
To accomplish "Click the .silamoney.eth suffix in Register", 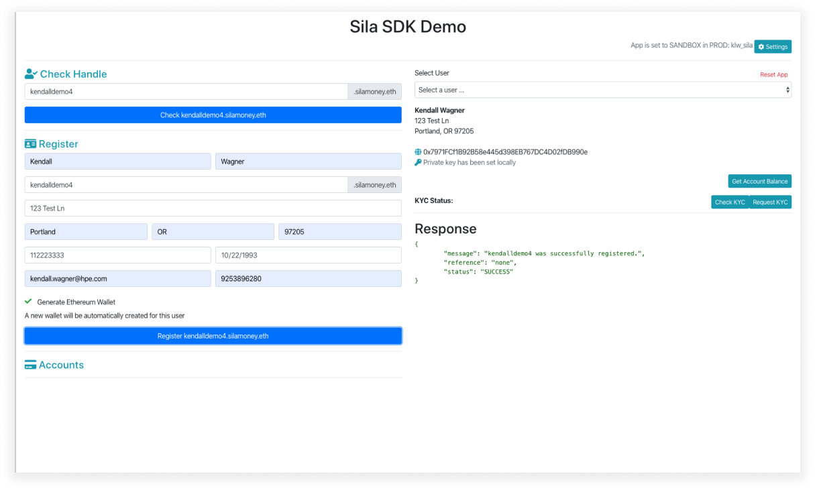I will (x=374, y=185).
